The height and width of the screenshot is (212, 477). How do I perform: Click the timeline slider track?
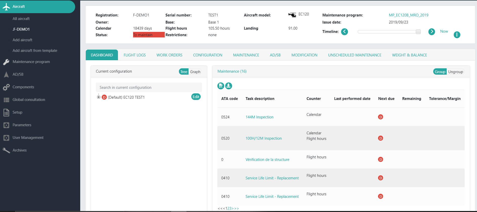(389, 32)
